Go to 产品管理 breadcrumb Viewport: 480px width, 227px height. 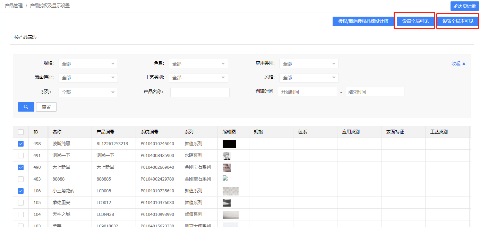point(14,6)
